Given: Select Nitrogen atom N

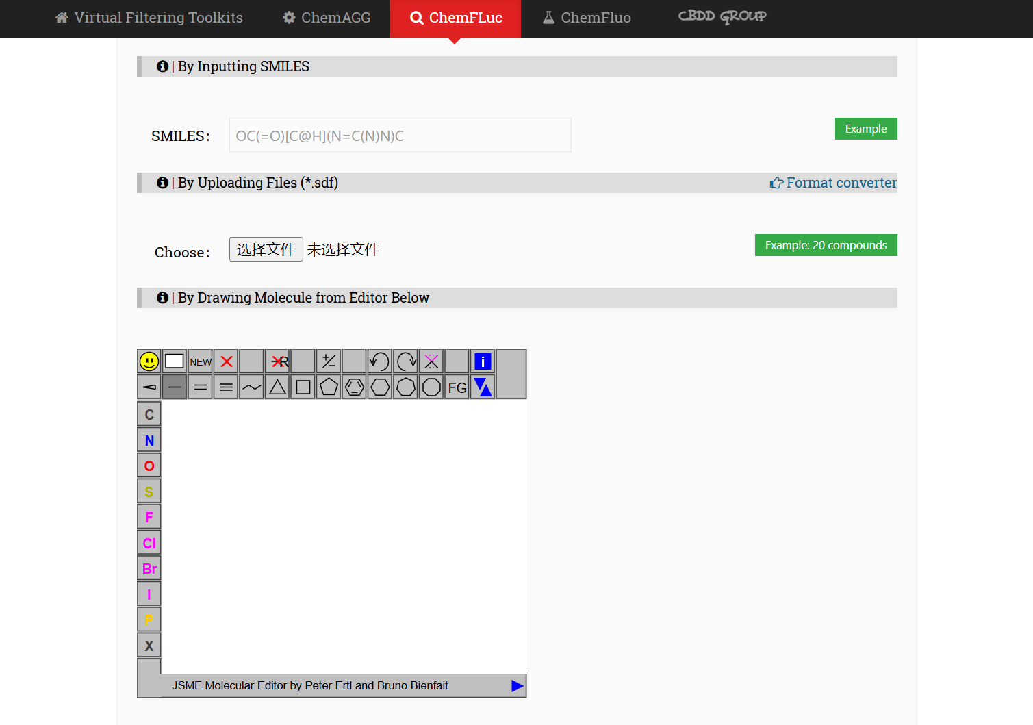Looking at the screenshot, I should 149,440.
